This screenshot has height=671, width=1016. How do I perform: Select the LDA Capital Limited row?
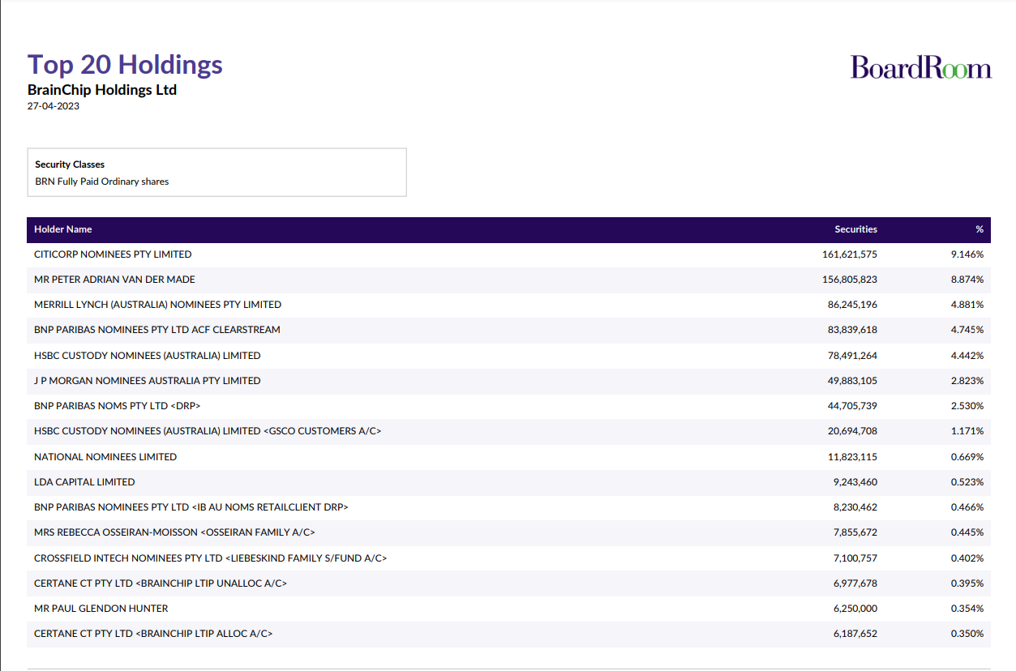pyautogui.click(x=84, y=482)
